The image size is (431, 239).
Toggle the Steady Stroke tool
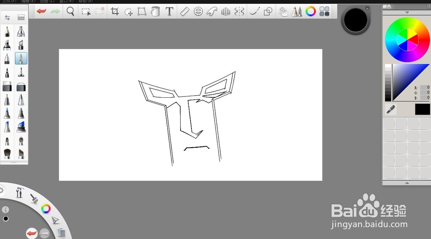(254, 12)
